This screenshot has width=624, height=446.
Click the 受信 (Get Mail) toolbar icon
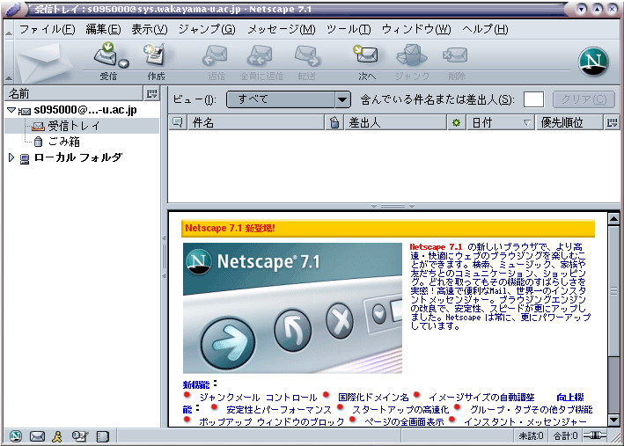pos(105,55)
